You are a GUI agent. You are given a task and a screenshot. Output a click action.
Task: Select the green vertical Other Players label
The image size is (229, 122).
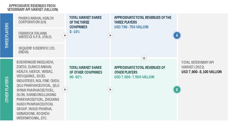tap(7, 89)
